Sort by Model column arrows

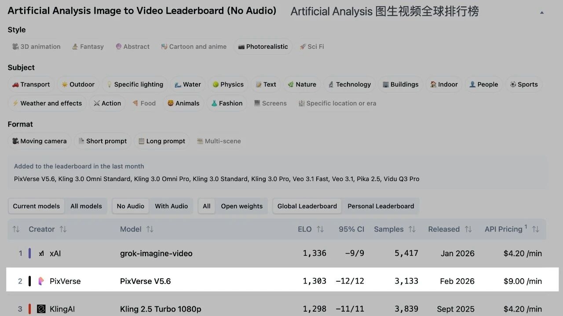pos(150,229)
